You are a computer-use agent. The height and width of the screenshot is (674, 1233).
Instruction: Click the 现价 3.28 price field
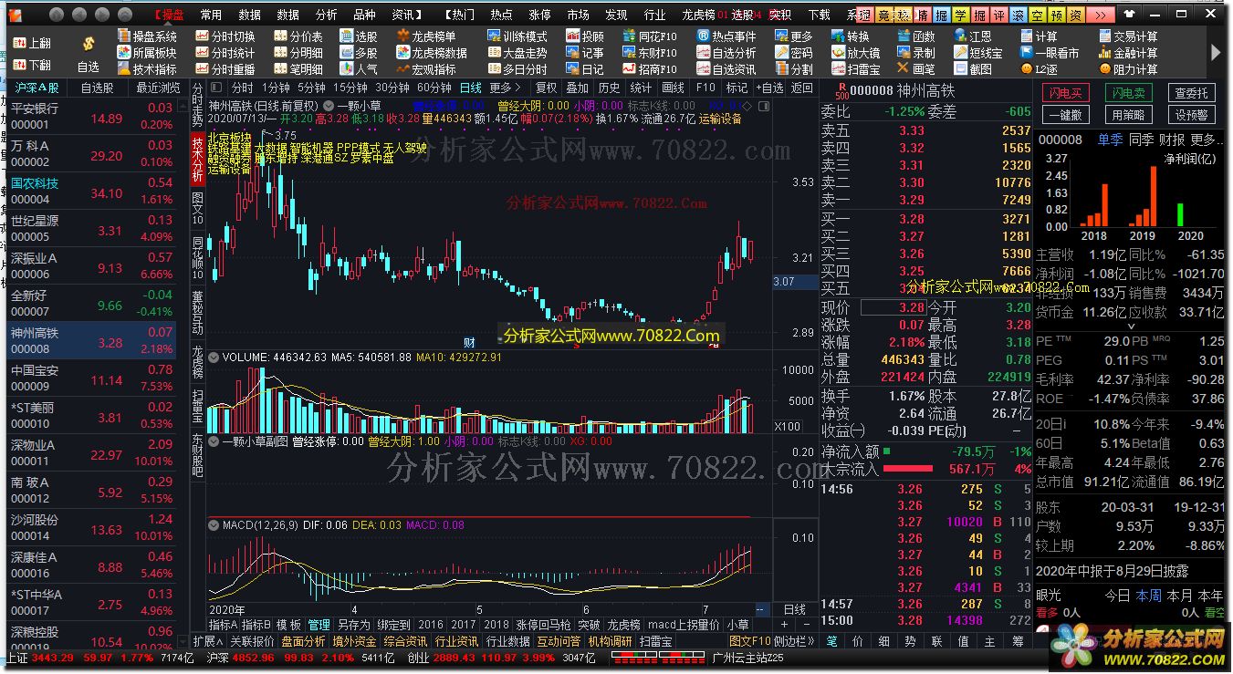click(893, 307)
